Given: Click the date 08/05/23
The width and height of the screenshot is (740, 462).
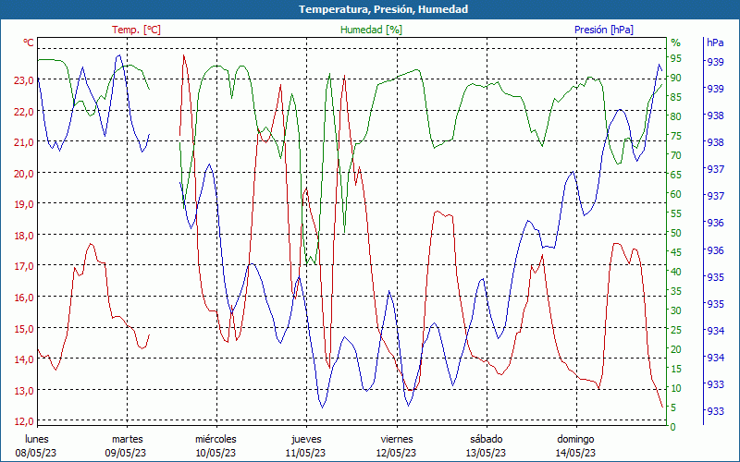Looking at the screenshot, I should (36, 453).
